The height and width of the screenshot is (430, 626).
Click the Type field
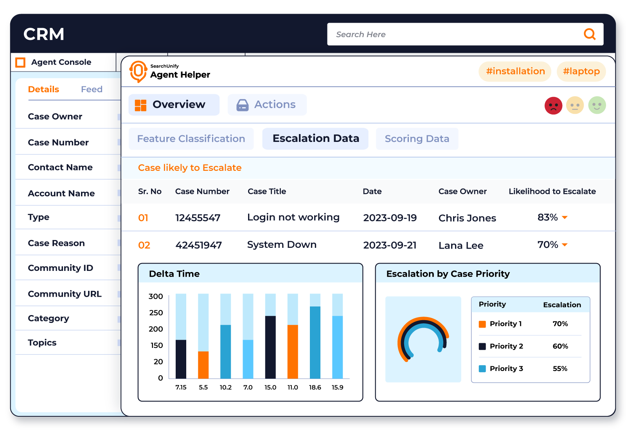[68, 217]
